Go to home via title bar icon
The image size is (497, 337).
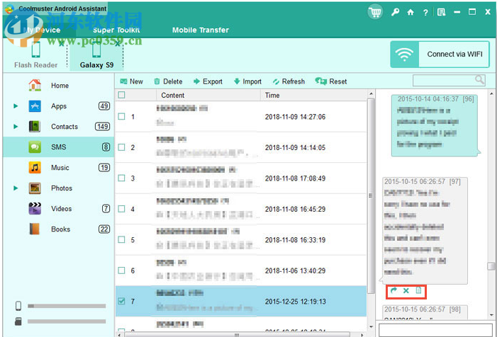click(411, 12)
